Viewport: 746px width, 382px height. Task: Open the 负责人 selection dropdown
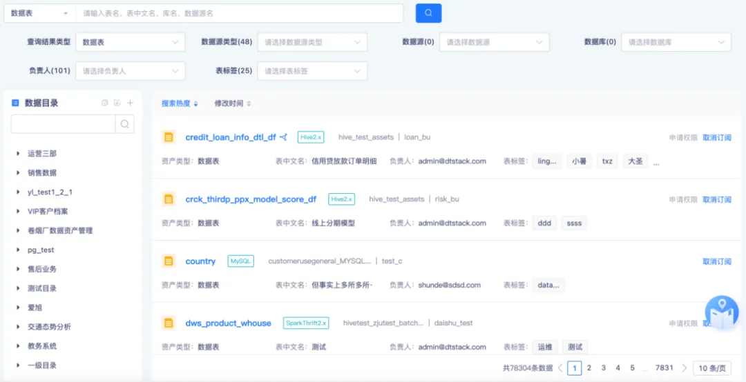(130, 71)
